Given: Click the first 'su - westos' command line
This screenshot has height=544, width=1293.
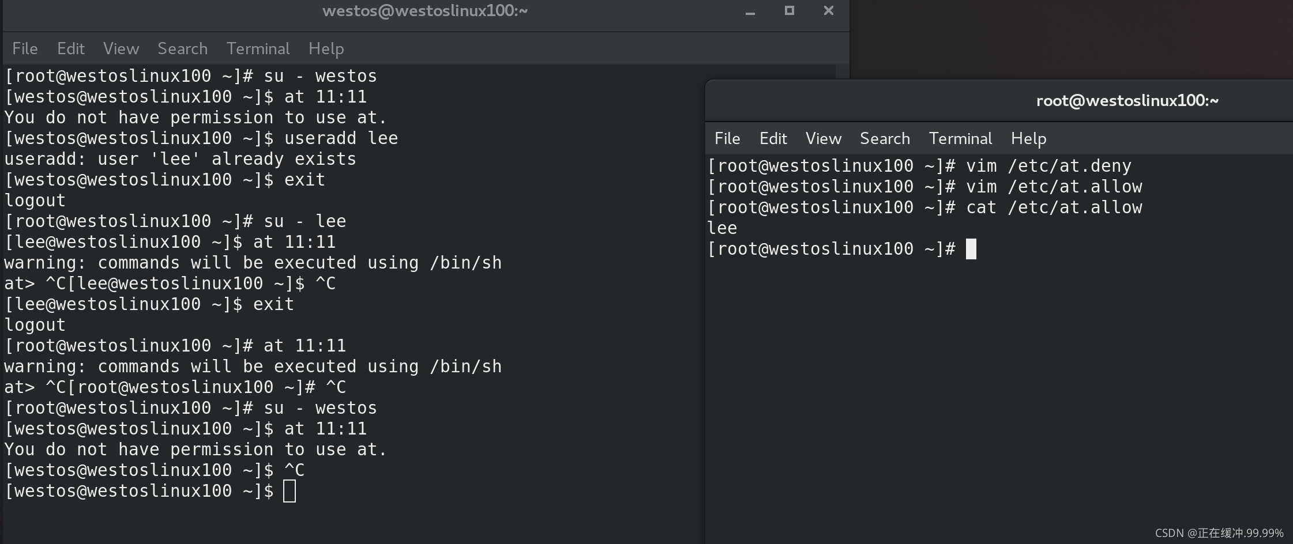Looking at the screenshot, I should (191, 76).
